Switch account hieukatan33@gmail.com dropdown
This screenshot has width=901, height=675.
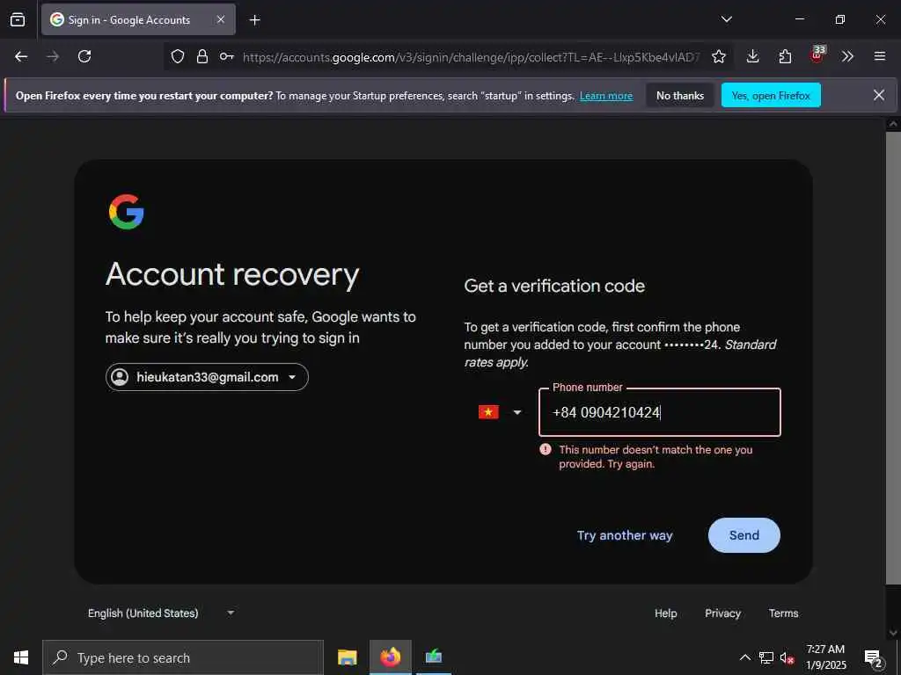coord(207,377)
